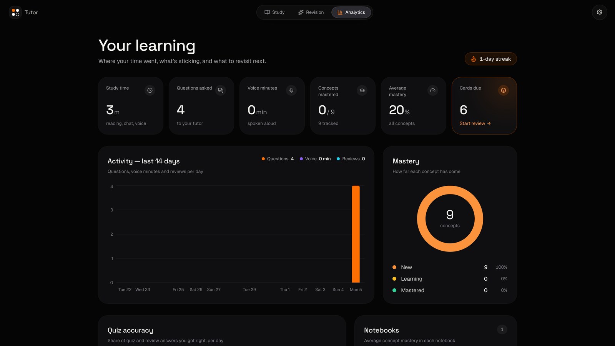Click the clock icon on Study time card

click(150, 90)
